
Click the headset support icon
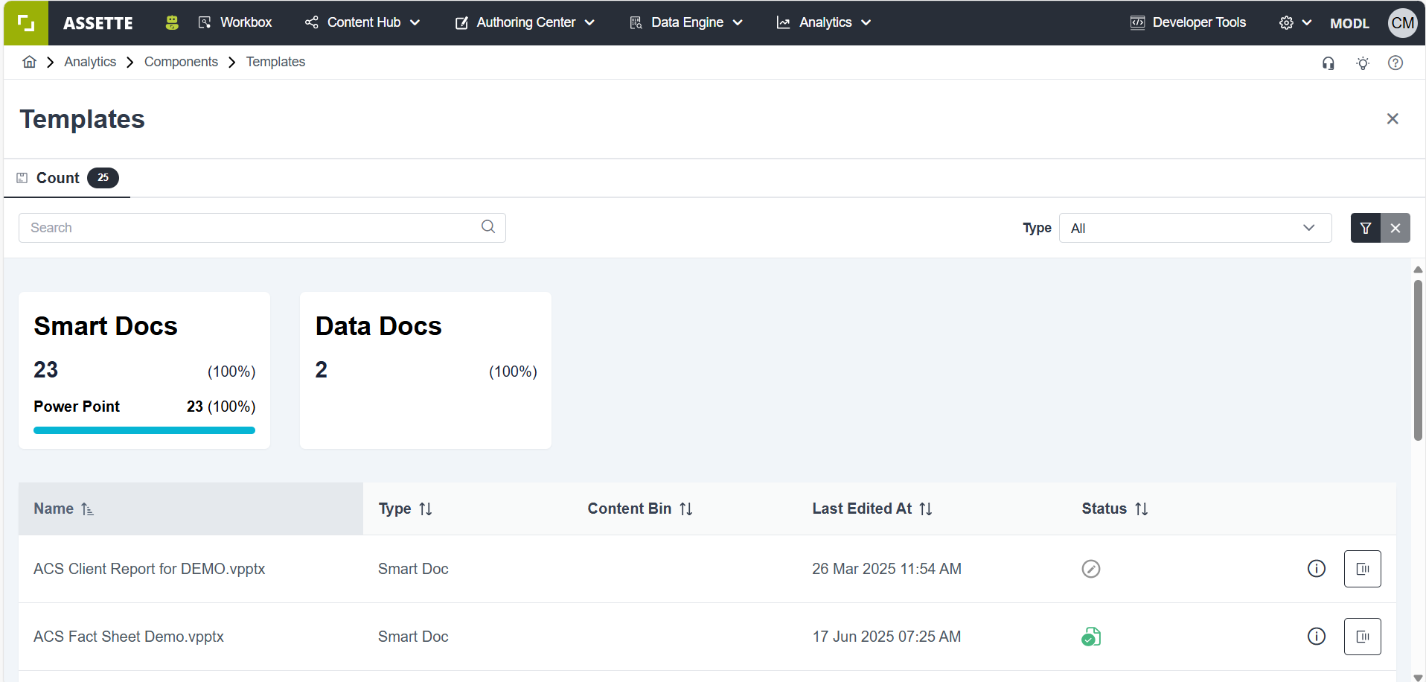tap(1329, 63)
